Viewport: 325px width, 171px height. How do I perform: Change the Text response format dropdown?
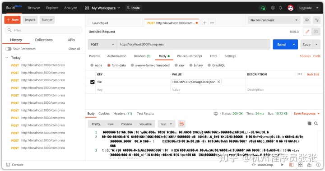point(166,124)
